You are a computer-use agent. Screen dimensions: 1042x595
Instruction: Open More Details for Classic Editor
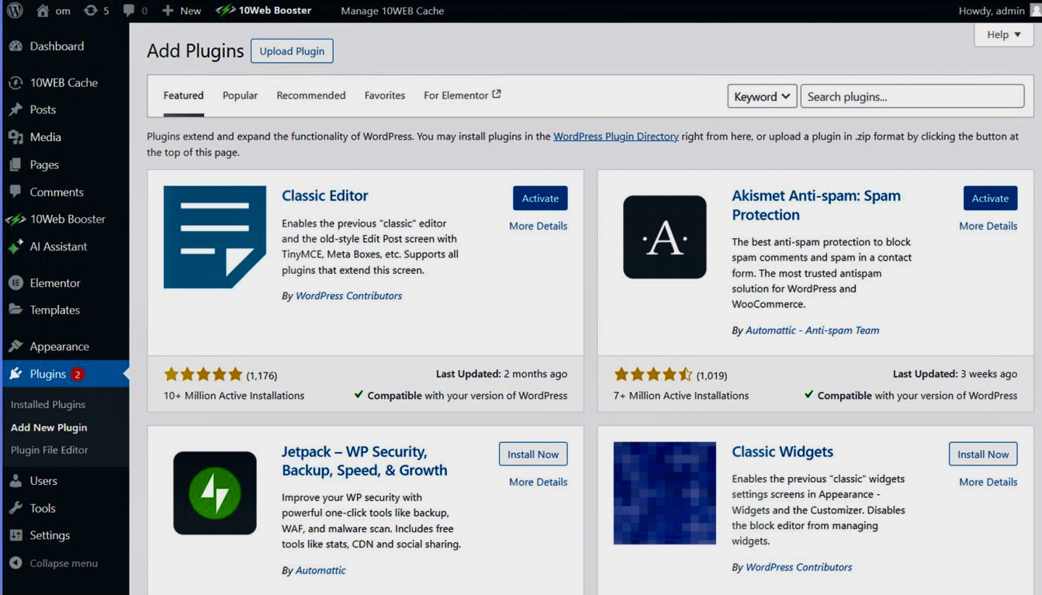click(538, 226)
